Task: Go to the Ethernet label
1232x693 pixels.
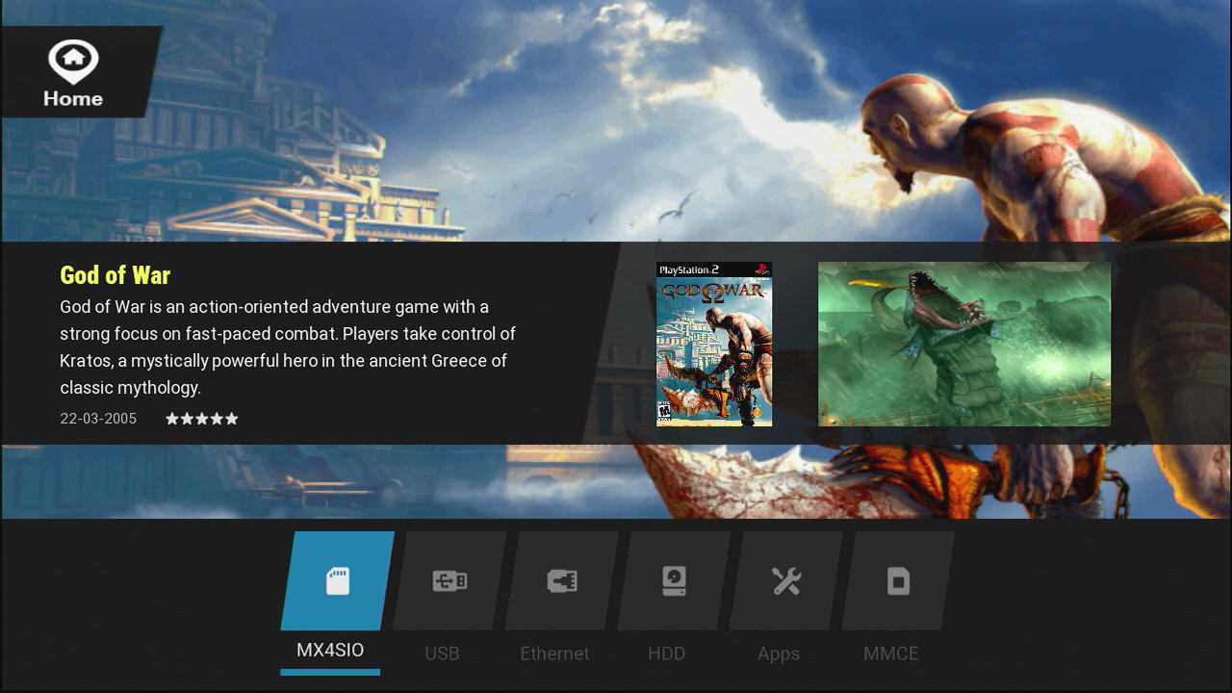Action: [x=554, y=654]
